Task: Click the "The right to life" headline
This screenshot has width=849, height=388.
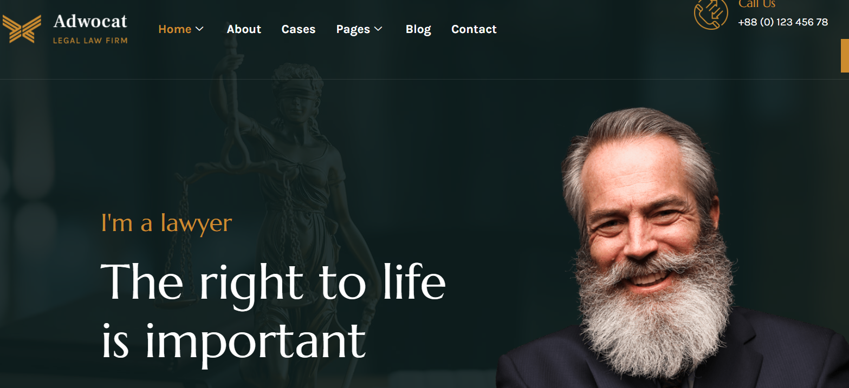Action: tap(274, 281)
